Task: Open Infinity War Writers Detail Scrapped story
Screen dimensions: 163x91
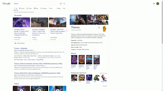Action: [58, 31]
